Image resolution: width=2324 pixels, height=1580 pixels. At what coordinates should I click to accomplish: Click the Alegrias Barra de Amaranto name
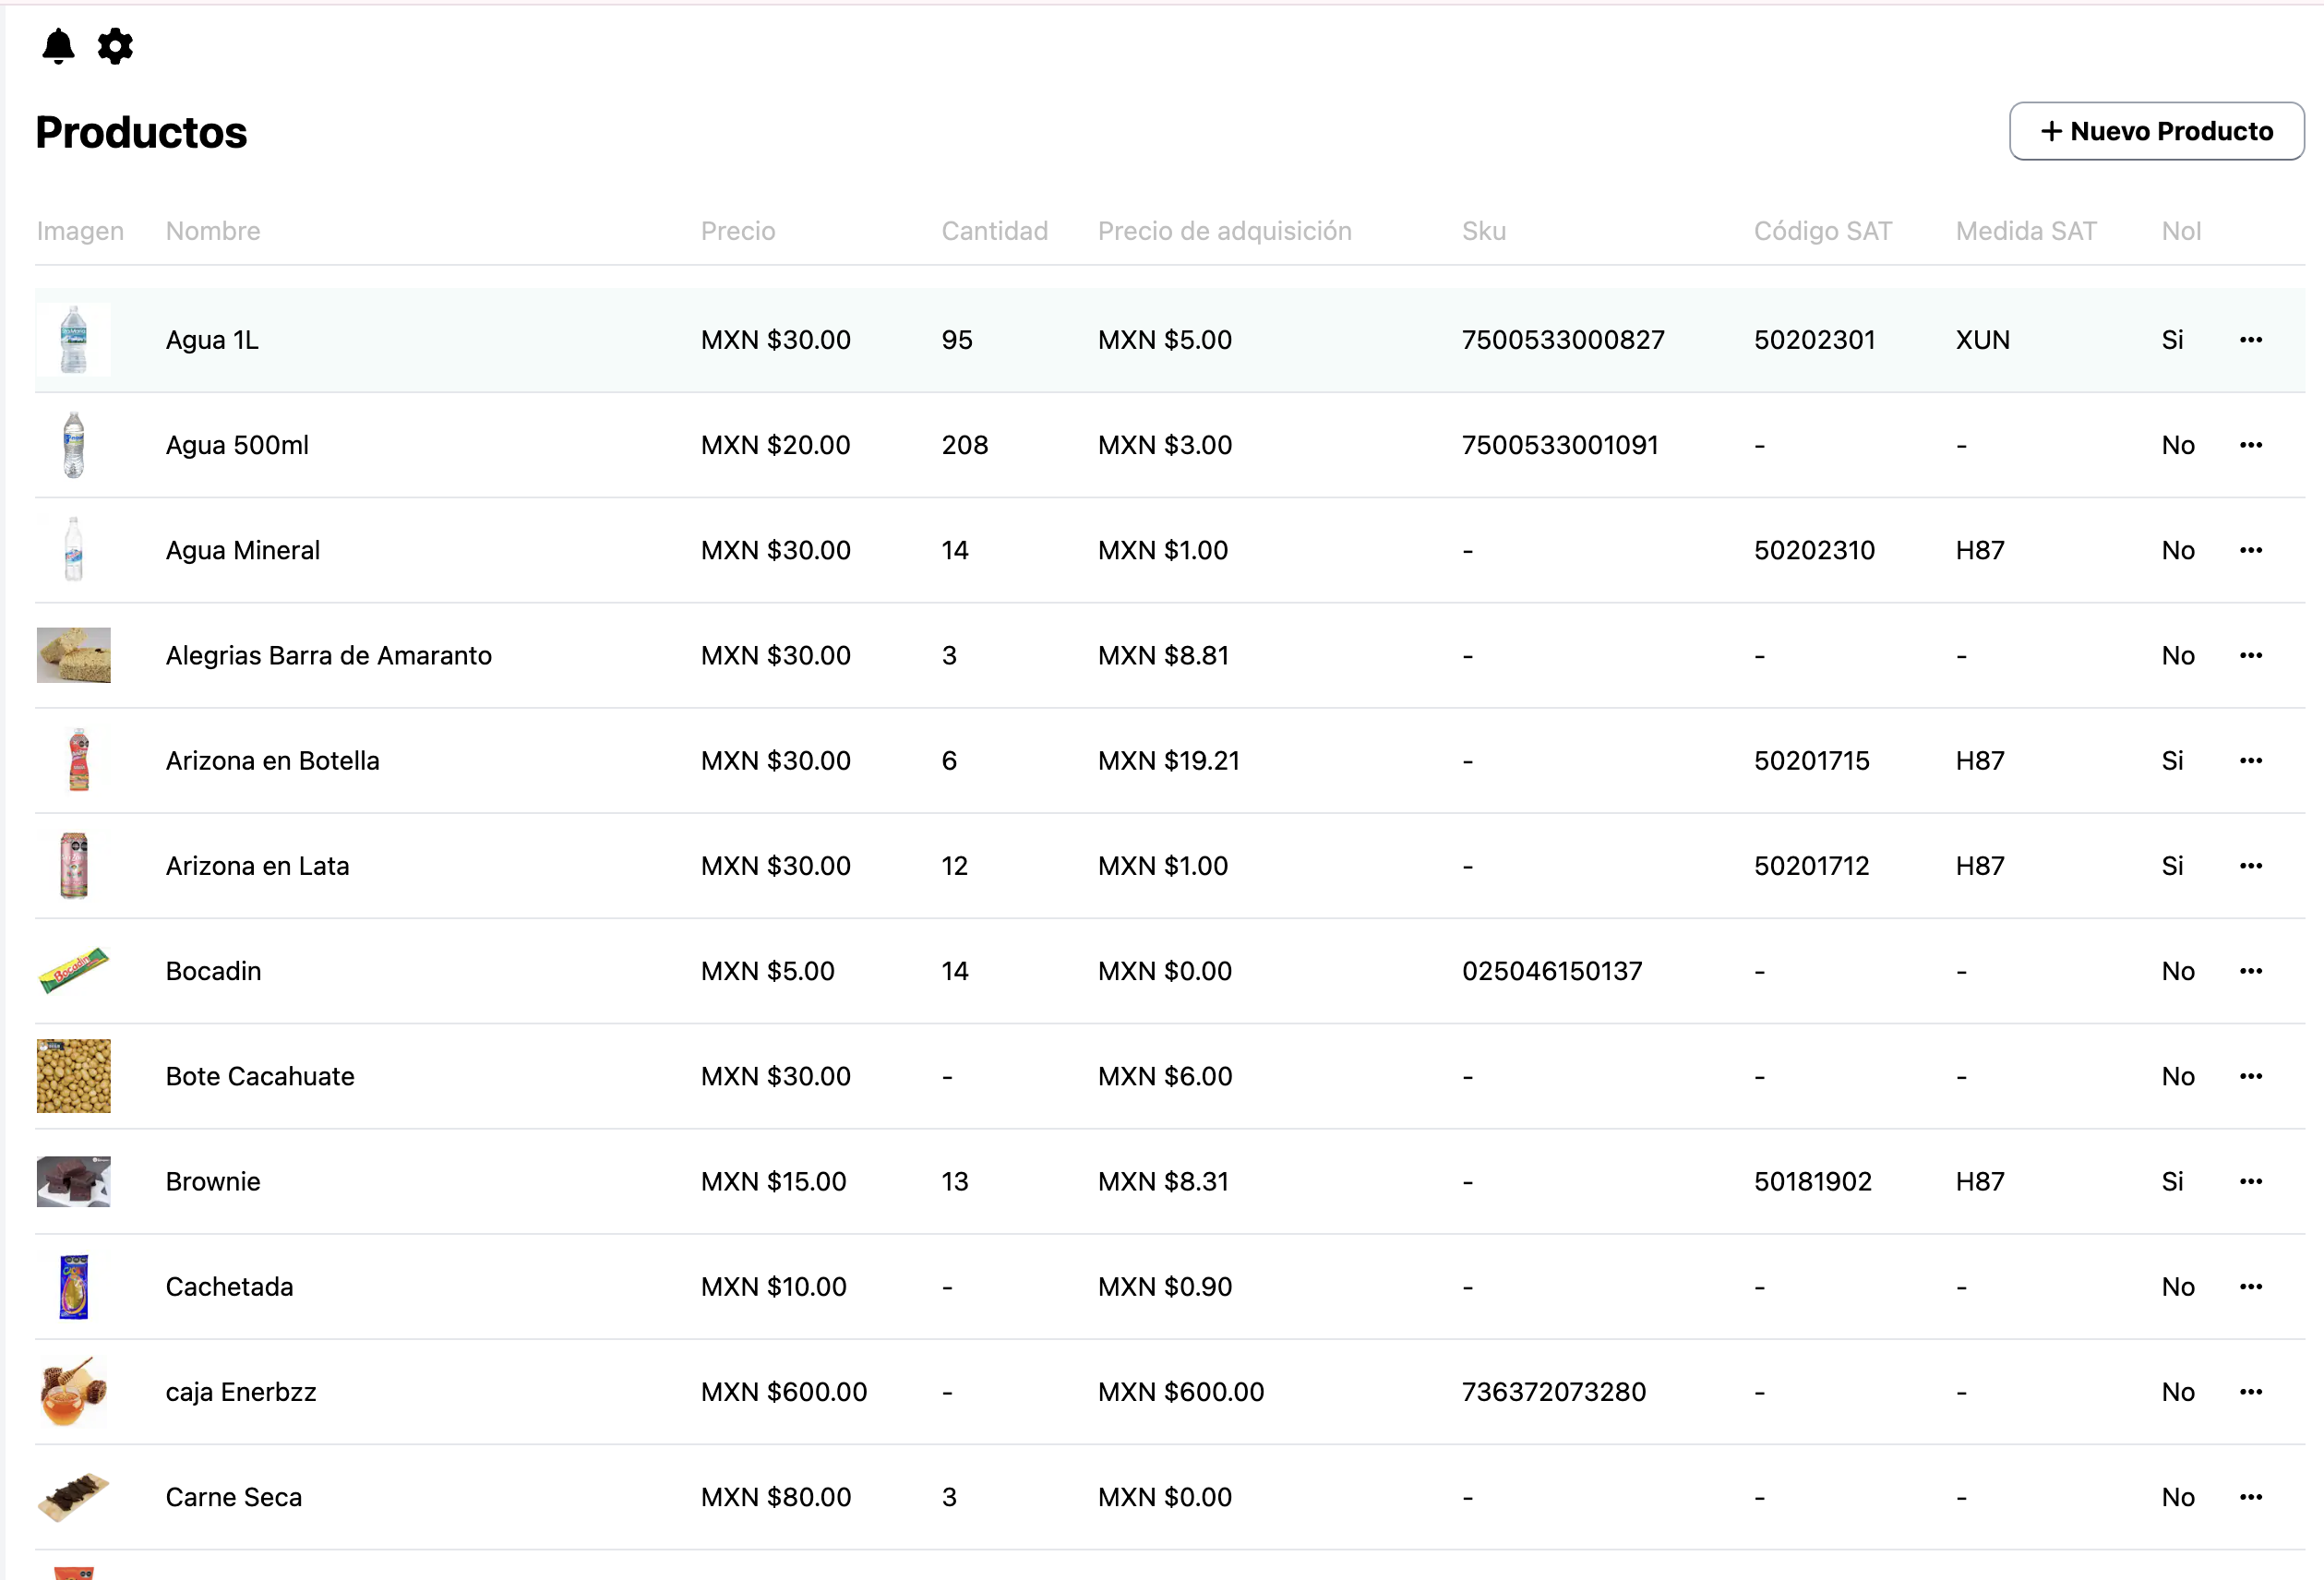(328, 655)
